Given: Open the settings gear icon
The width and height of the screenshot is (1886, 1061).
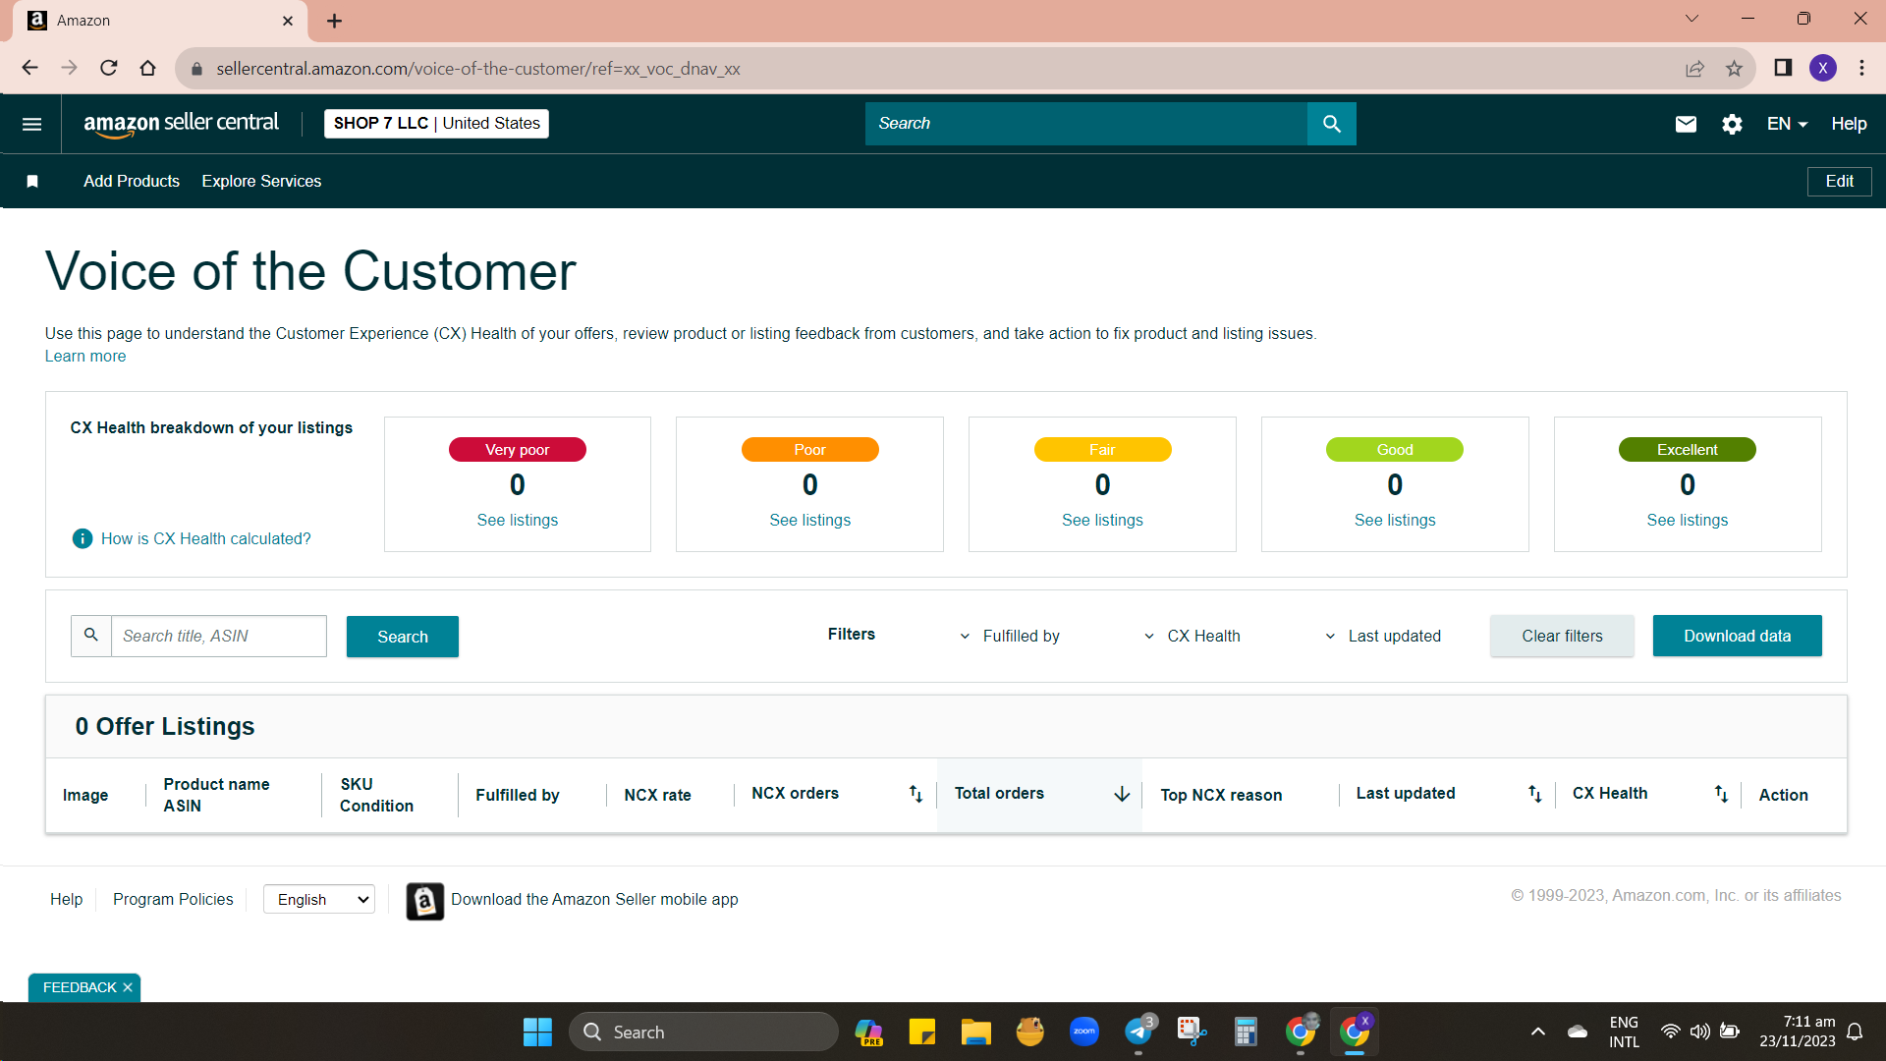Looking at the screenshot, I should 1732,124.
